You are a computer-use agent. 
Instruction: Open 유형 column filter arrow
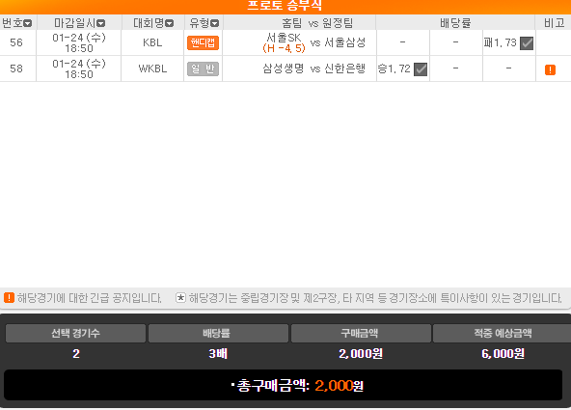pos(215,24)
